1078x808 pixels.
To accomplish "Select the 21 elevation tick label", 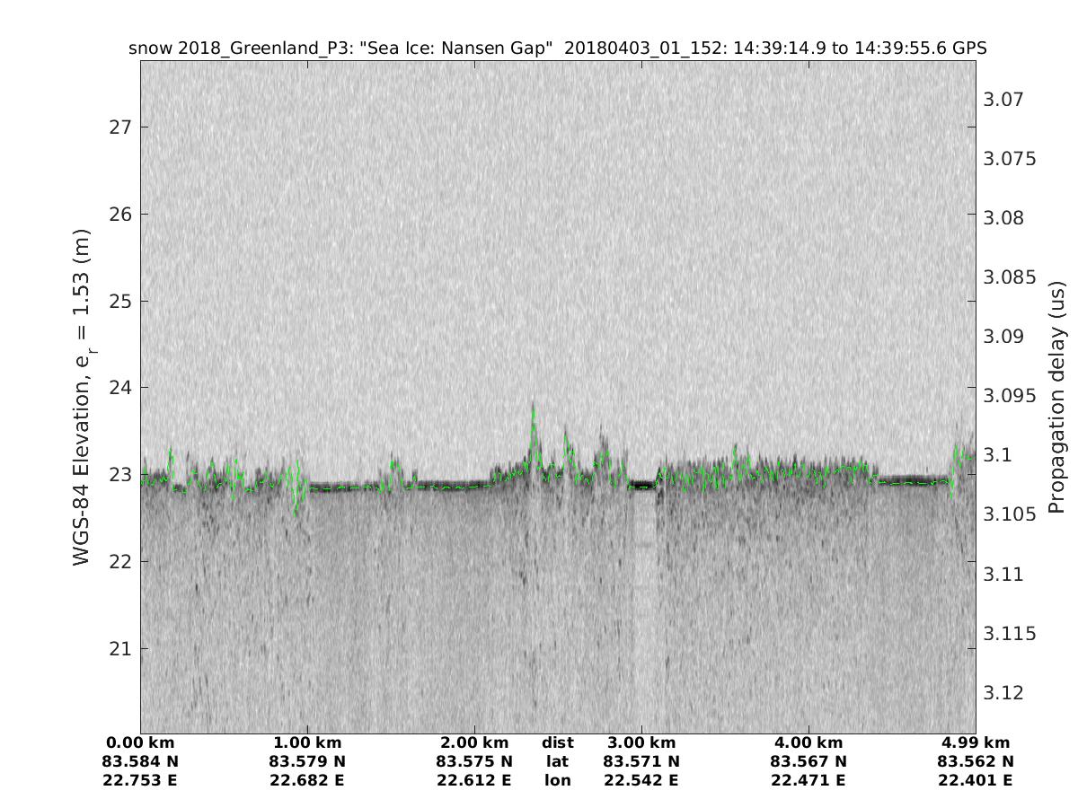I will (x=119, y=649).
